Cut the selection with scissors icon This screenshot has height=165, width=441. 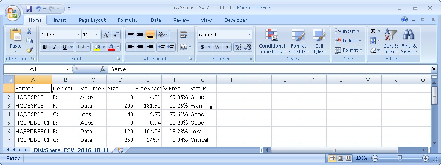point(29,31)
